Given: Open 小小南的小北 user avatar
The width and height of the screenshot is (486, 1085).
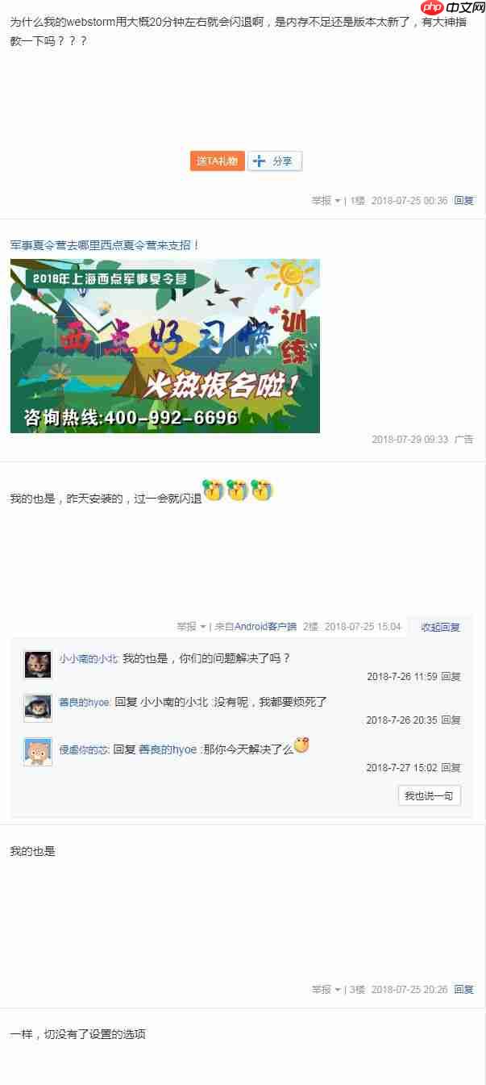Looking at the screenshot, I should (38, 665).
